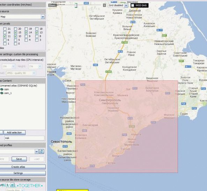Click the layer name input field

[24, 138]
